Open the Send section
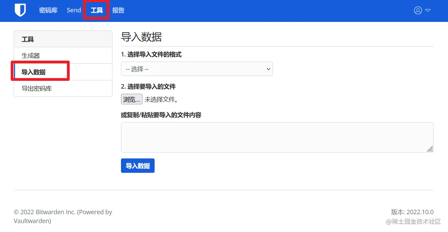 point(73,10)
